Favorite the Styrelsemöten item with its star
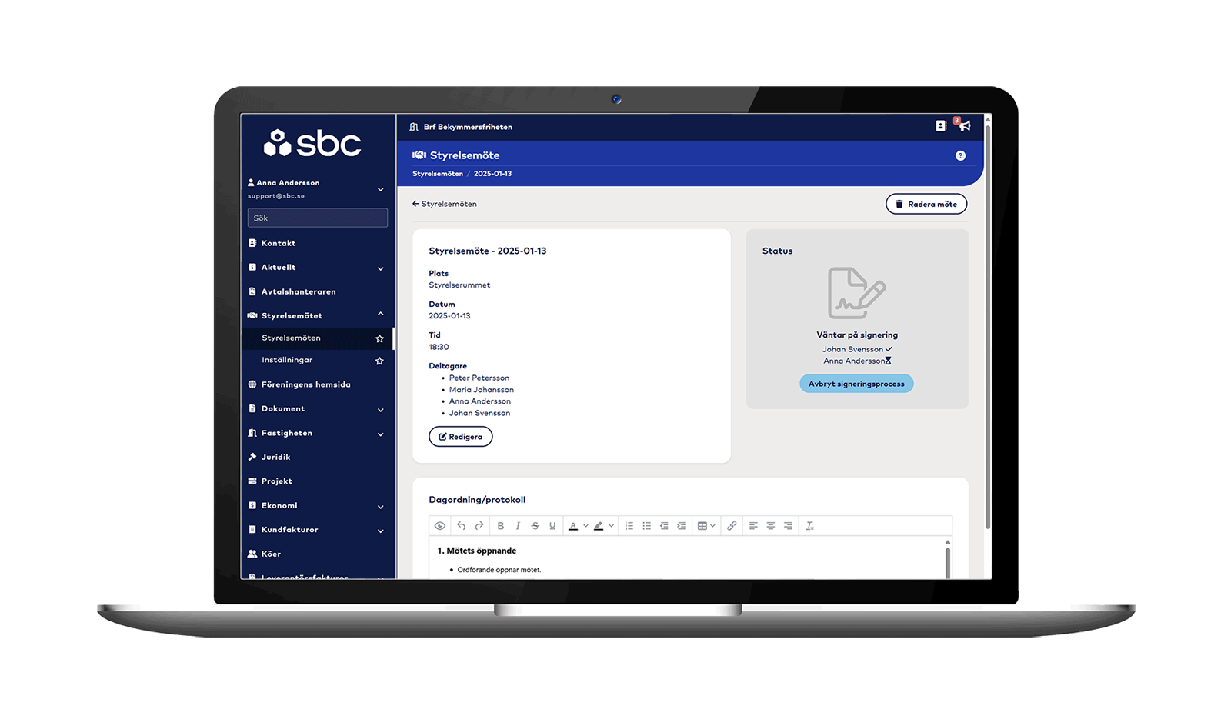1231x709 pixels. coord(379,338)
